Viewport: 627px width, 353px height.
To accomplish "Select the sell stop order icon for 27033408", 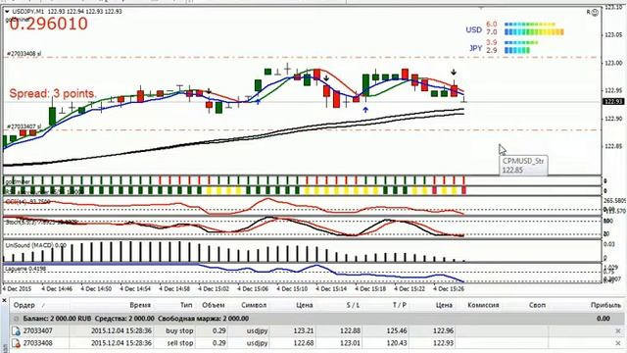I will (x=16, y=343).
